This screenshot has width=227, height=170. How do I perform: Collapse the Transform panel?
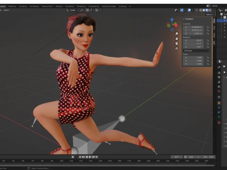pos(188,19)
